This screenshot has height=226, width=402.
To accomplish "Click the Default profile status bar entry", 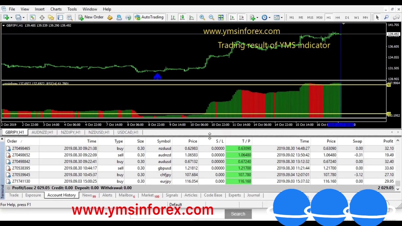I will pyautogui.click(x=176, y=205).
